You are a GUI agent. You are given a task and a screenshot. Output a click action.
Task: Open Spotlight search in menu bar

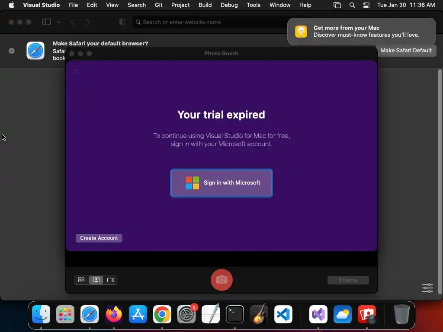pyautogui.click(x=352, y=5)
